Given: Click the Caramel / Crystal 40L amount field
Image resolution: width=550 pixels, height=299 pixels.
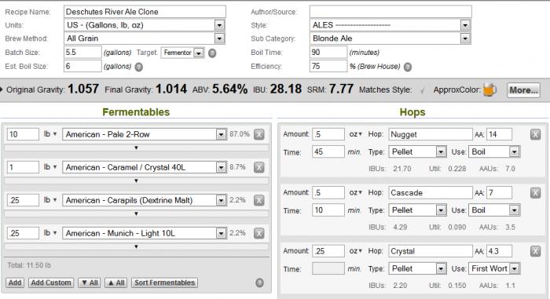Looking at the screenshot, I should (23, 167).
